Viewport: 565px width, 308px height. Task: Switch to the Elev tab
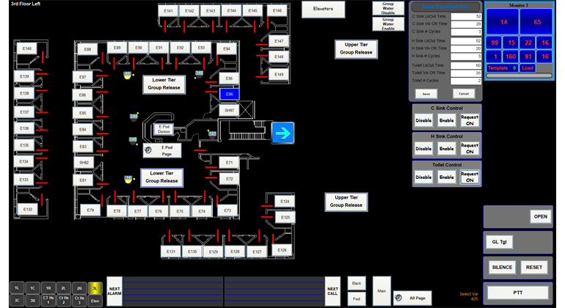(94, 300)
